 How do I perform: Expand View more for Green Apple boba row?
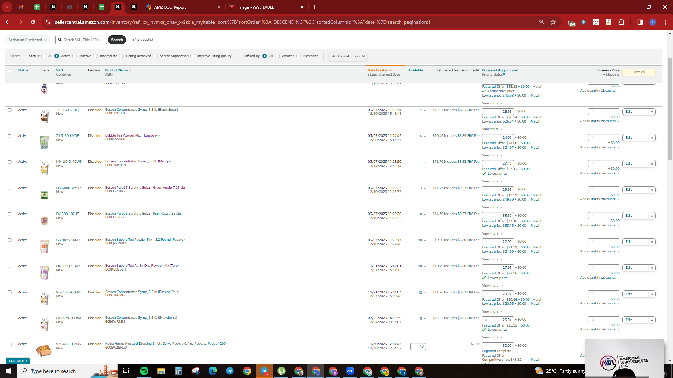[492, 207]
